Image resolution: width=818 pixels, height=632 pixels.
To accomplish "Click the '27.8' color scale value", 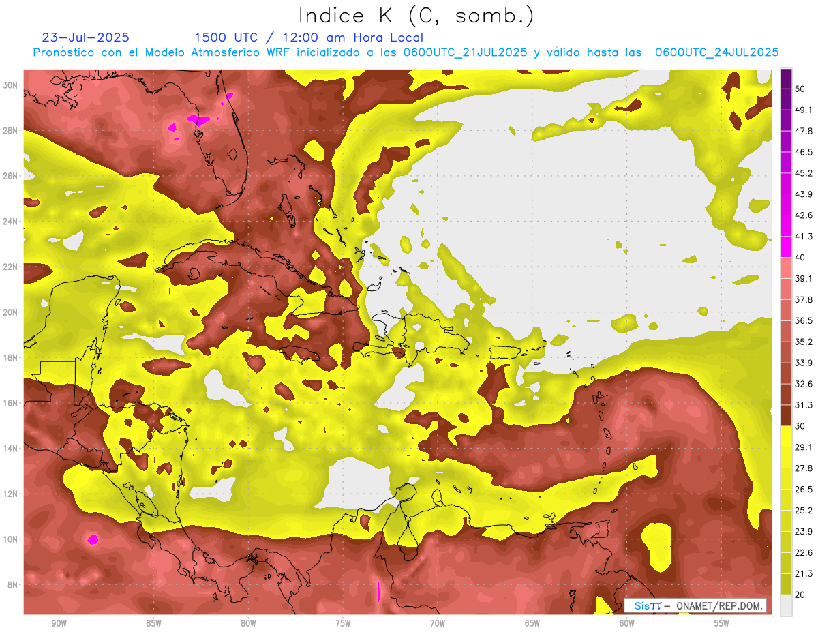I will tap(803, 468).
